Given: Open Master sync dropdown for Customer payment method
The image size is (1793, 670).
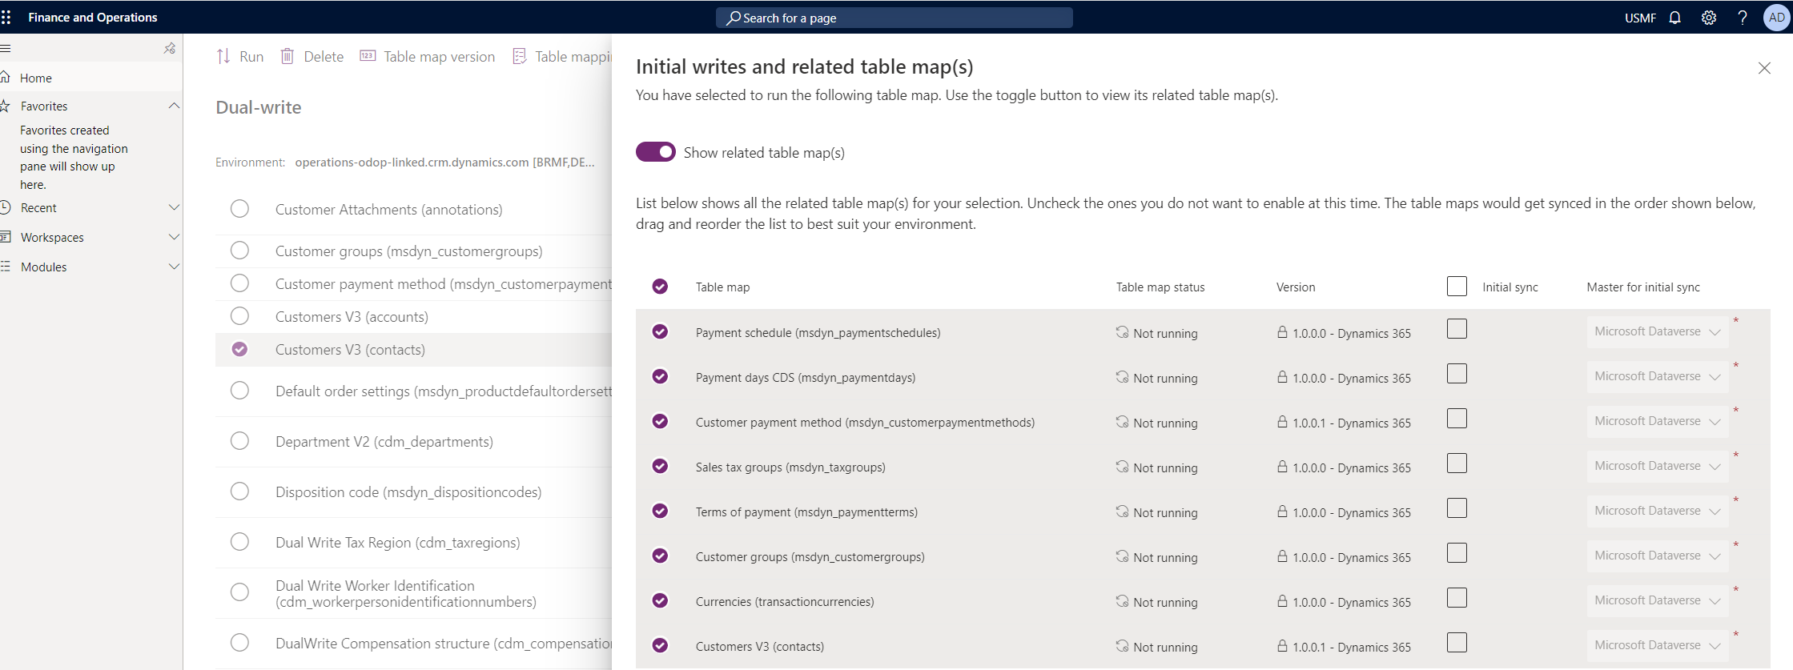Looking at the screenshot, I should pos(1657,422).
